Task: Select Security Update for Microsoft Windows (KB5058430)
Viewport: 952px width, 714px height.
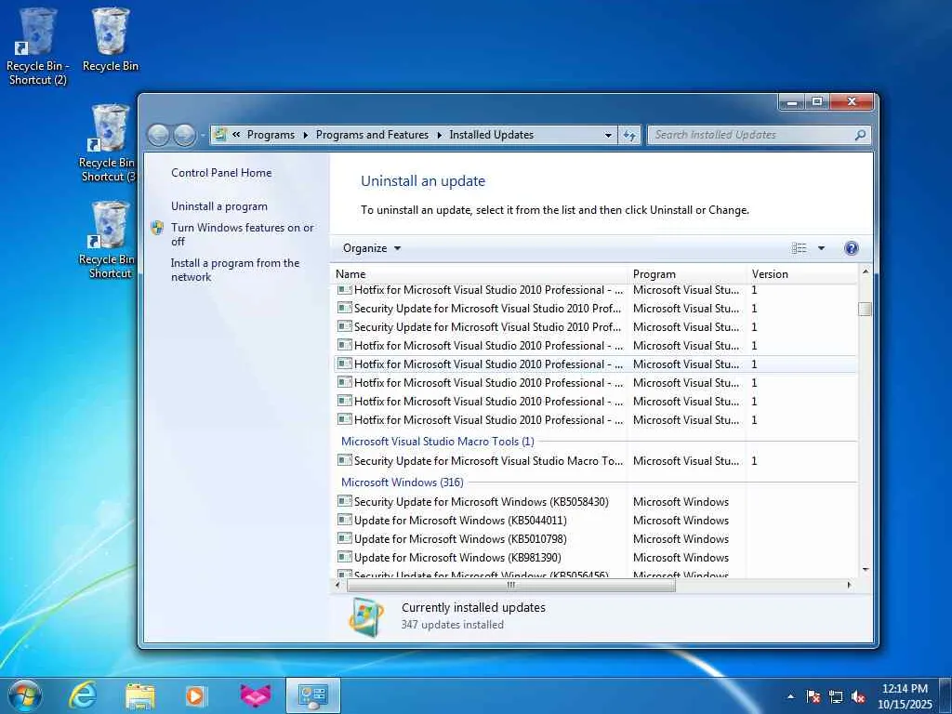Action: (x=595, y=501)
